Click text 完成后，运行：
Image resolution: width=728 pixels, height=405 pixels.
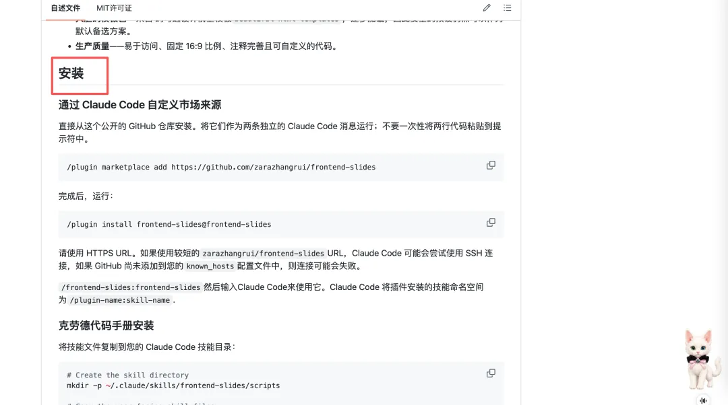(86, 196)
